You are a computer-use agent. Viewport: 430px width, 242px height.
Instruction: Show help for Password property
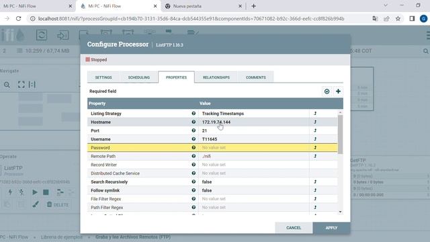(x=193, y=147)
